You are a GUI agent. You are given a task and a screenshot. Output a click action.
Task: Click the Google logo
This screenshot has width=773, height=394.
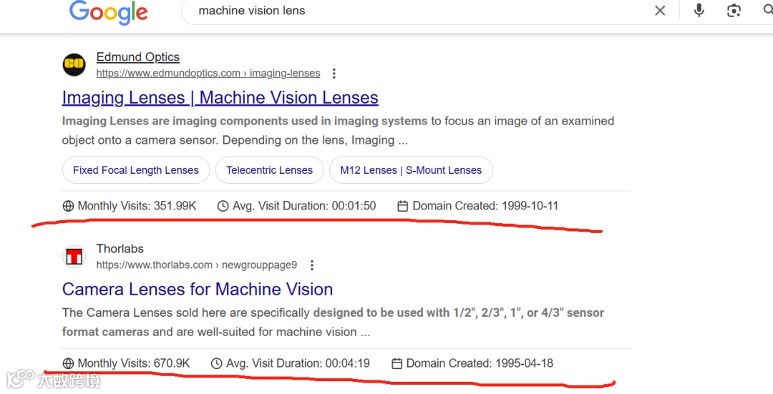point(109,12)
